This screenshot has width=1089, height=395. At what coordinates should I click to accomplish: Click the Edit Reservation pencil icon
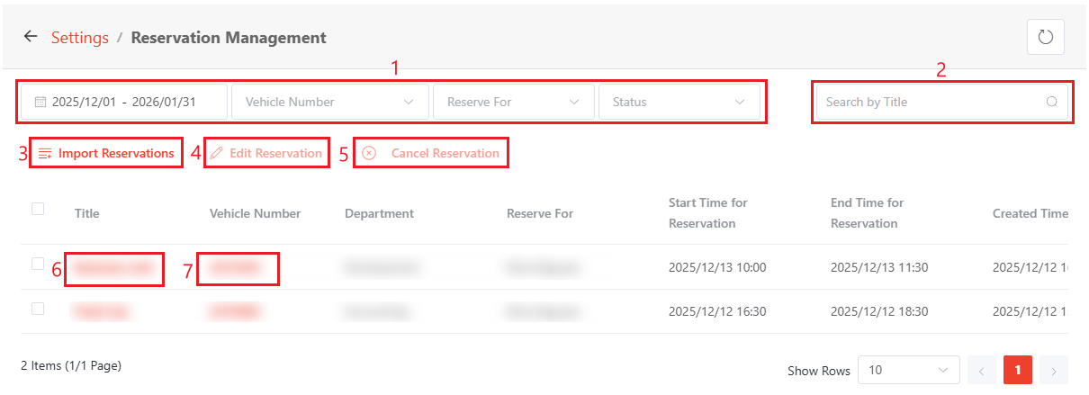click(x=216, y=154)
